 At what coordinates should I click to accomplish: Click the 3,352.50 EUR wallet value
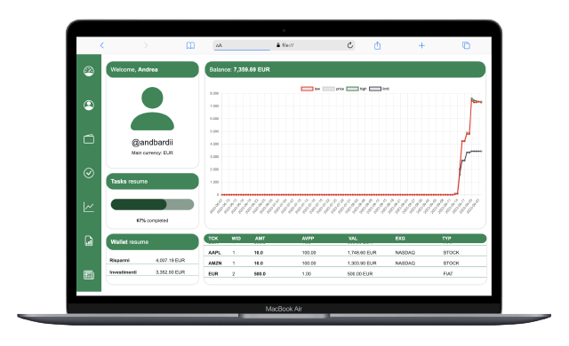tap(170, 271)
